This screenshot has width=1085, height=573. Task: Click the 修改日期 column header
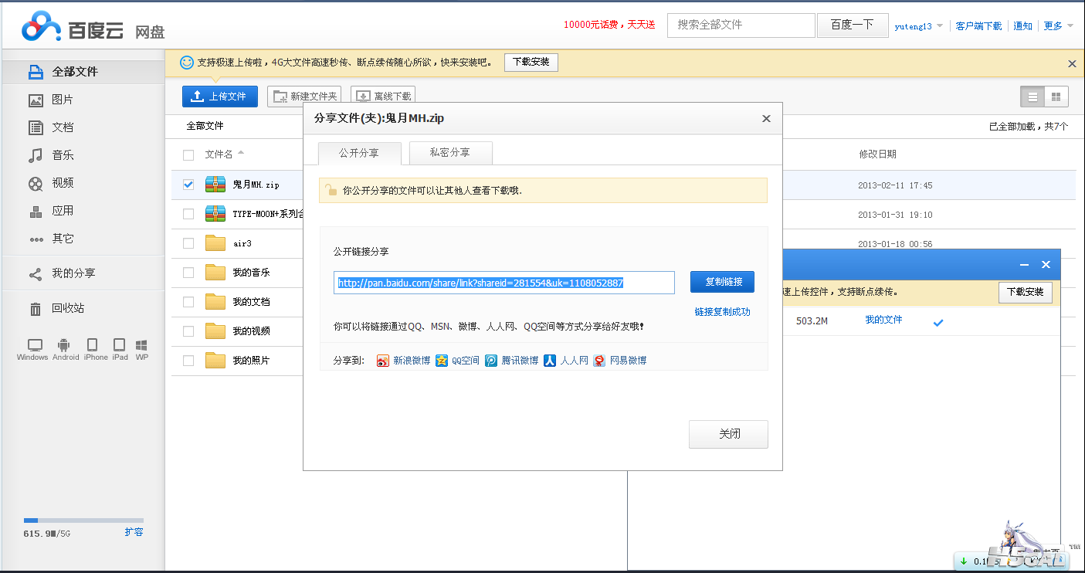(x=877, y=154)
